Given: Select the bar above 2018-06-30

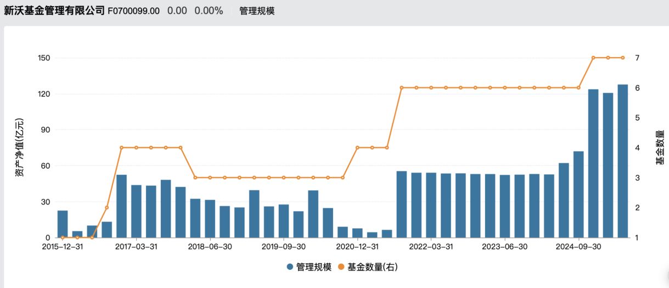Looking at the screenshot, I should tap(210, 219).
